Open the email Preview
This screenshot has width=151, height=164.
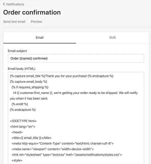pos(36,22)
